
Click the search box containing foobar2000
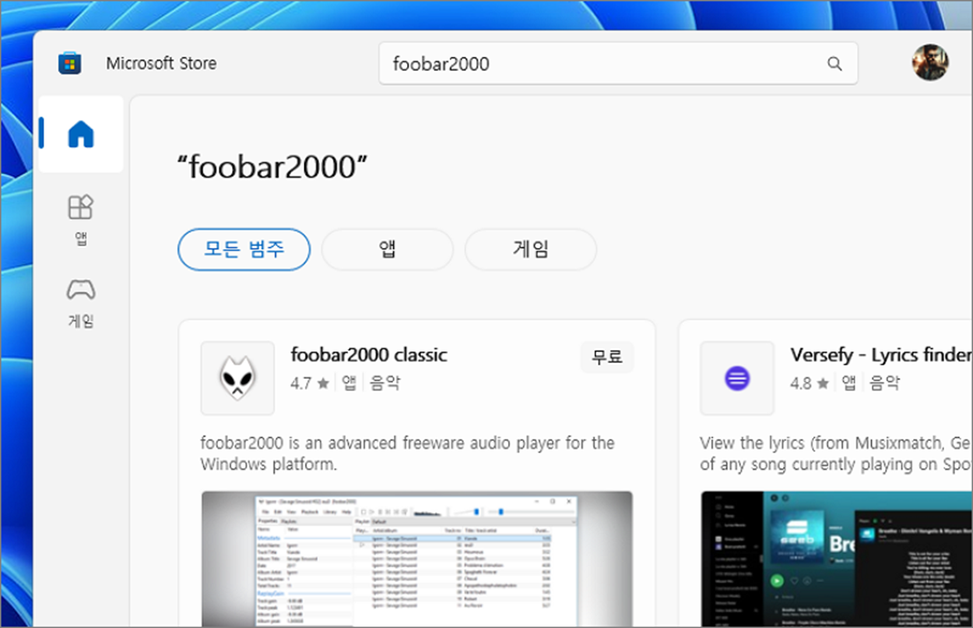click(x=618, y=64)
